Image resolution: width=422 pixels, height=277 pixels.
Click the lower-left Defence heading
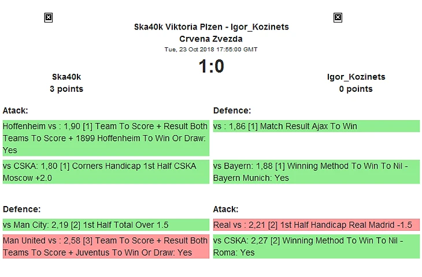[x=21, y=209]
